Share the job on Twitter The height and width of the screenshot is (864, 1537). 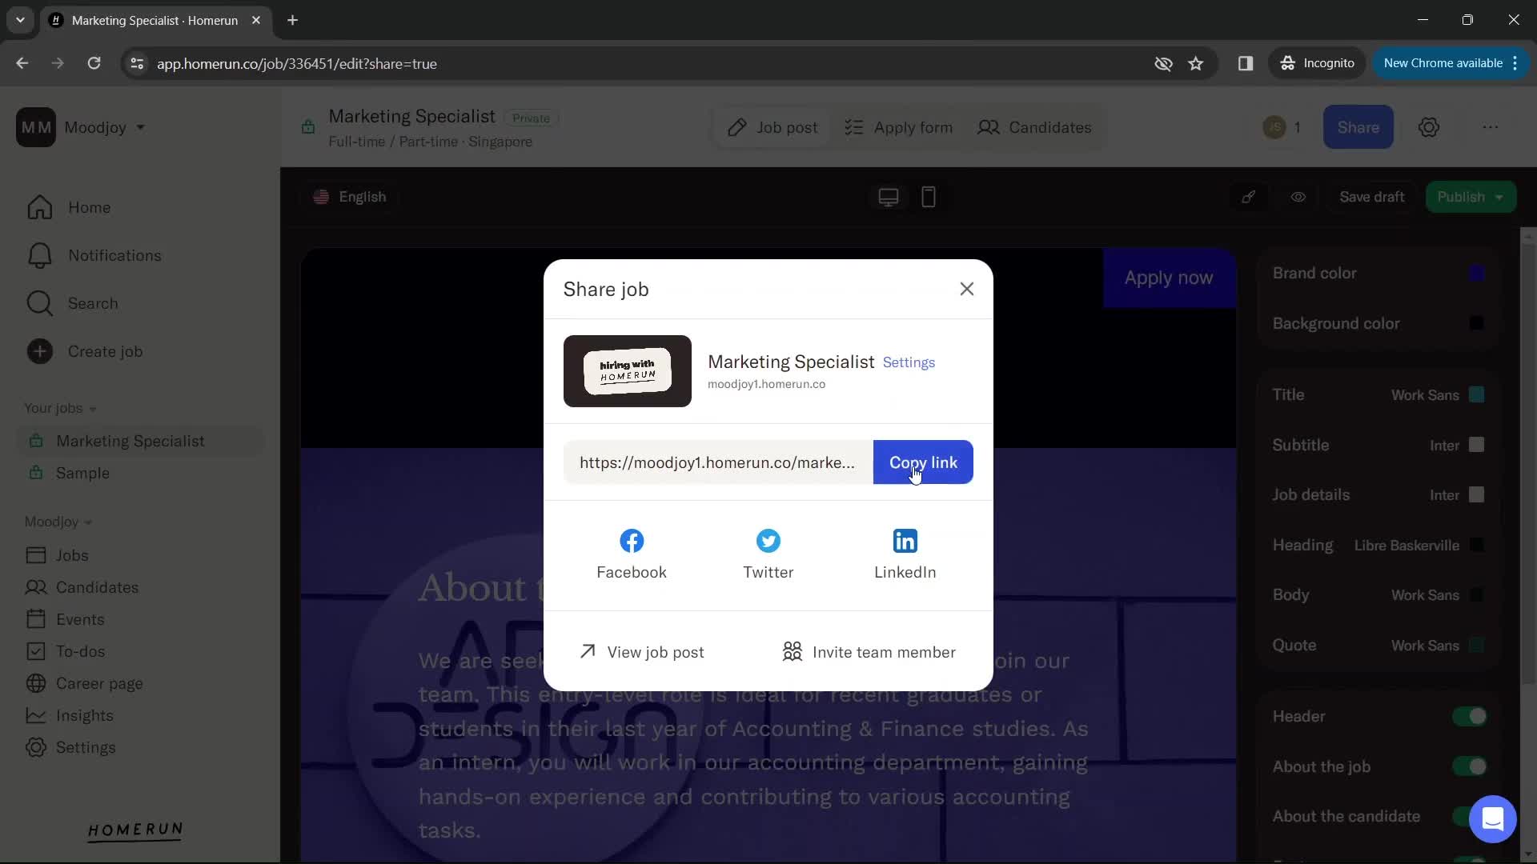click(768, 554)
